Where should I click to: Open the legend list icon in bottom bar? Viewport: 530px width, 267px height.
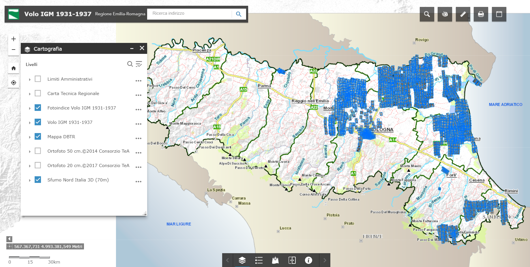coord(259,260)
